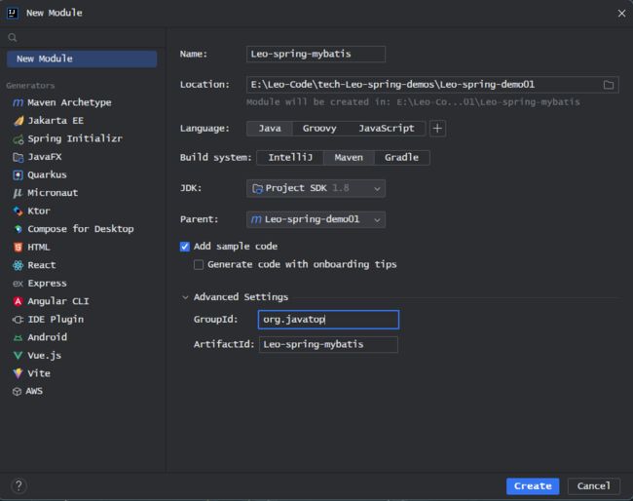
Task: Select the React generator icon
Action: (x=19, y=265)
